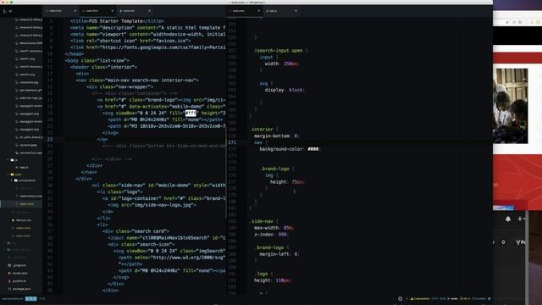This screenshot has height=305, width=542.
Task: Click the clock icon in the status bar
Action: pyautogui.click(x=400, y=299)
